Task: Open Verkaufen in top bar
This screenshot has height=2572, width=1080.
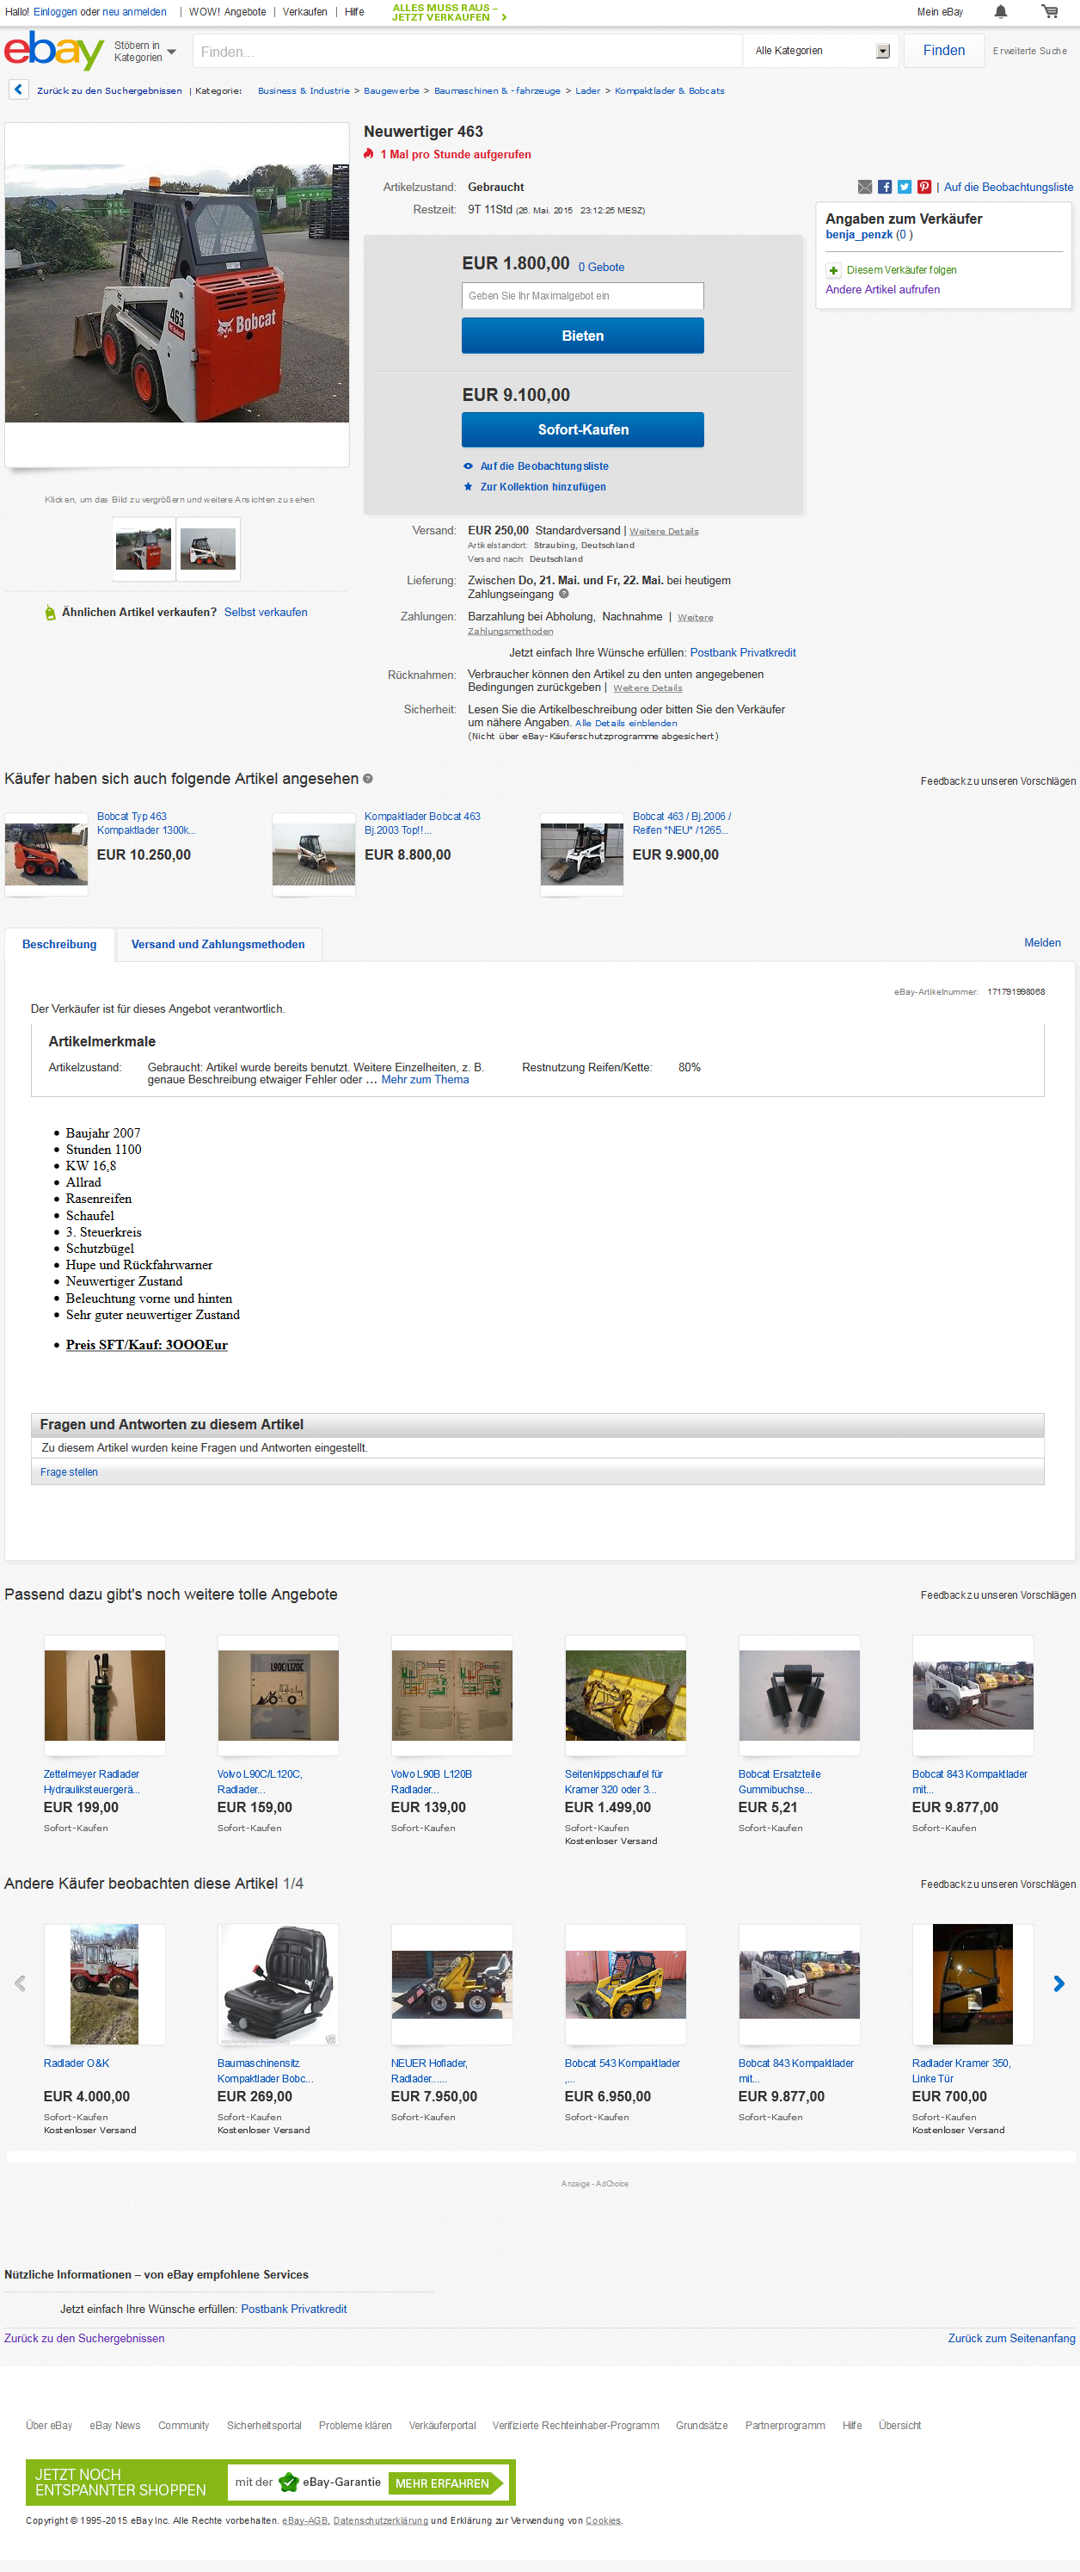Action: click(304, 12)
